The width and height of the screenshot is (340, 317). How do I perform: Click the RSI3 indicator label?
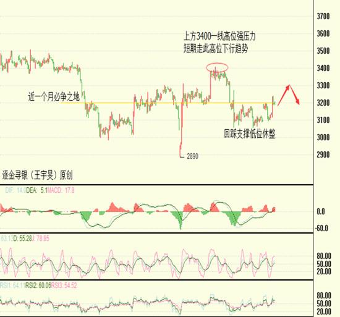click(64, 285)
